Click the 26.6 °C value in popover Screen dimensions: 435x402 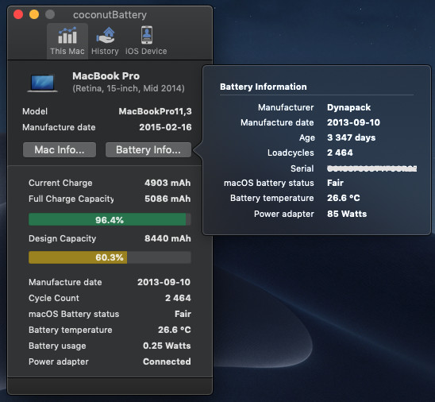coord(344,198)
